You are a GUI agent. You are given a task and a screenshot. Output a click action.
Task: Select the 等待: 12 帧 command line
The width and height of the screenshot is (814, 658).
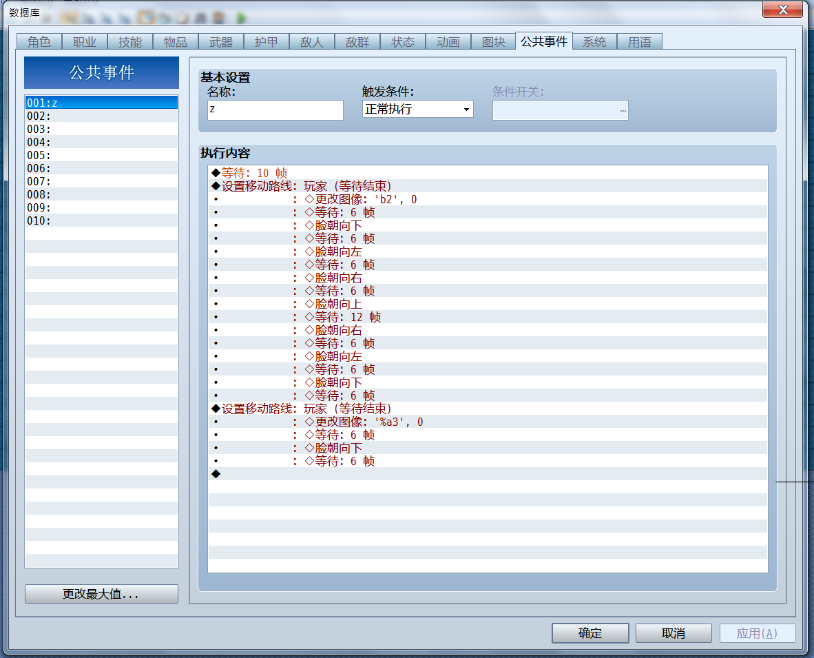point(488,317)
